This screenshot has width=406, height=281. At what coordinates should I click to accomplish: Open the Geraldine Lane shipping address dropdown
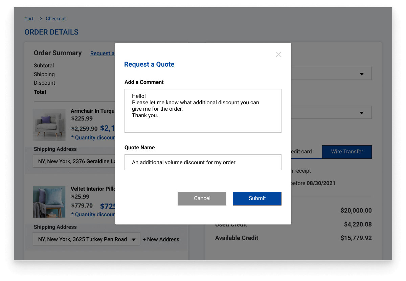click(74, 161)
